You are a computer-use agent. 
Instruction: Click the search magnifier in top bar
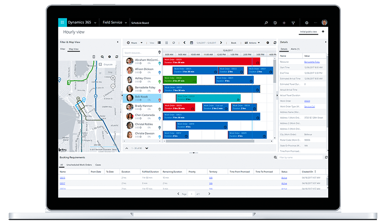266,23
